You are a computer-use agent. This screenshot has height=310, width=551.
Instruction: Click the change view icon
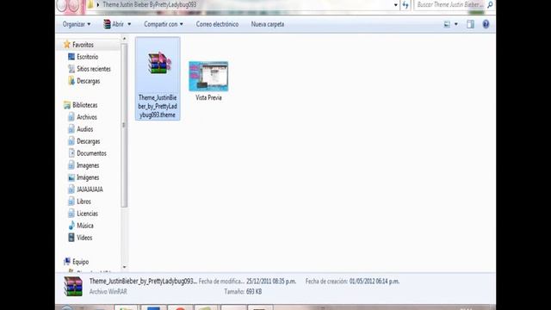(x=447, y=24)
